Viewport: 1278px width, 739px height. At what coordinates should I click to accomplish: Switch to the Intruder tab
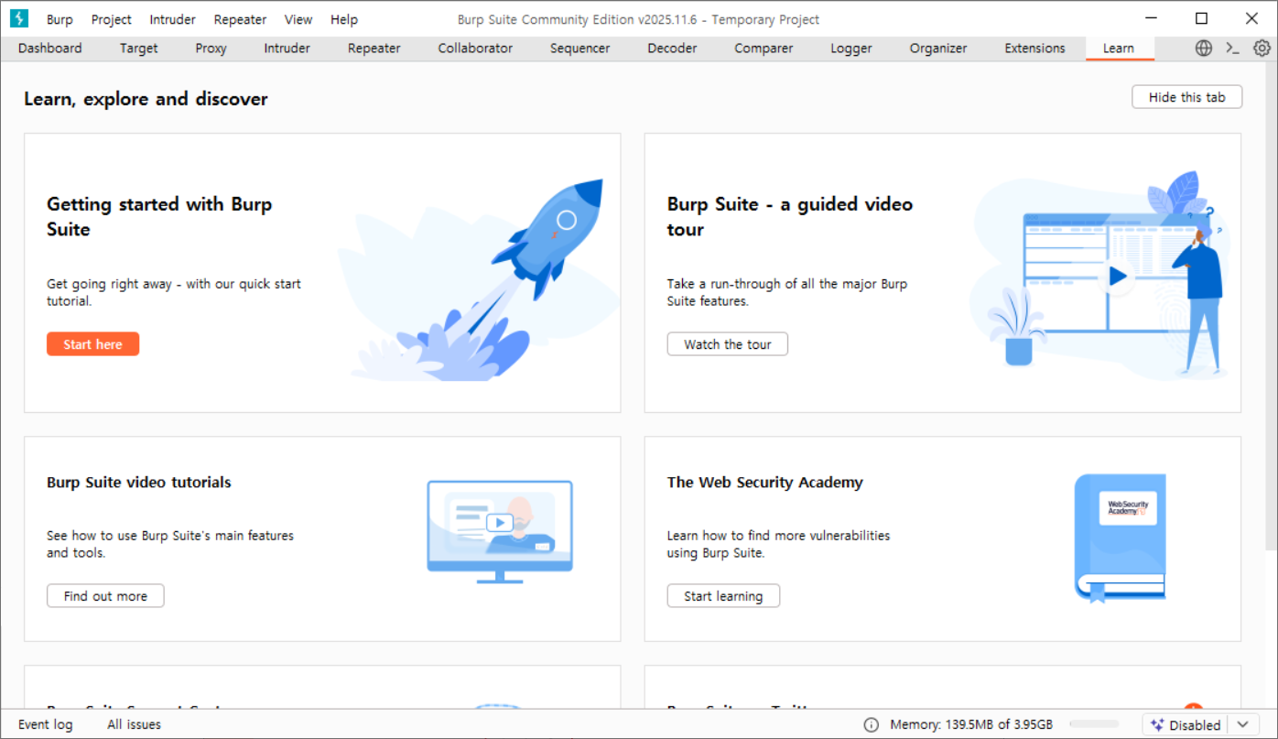click(x=287, y=49)
